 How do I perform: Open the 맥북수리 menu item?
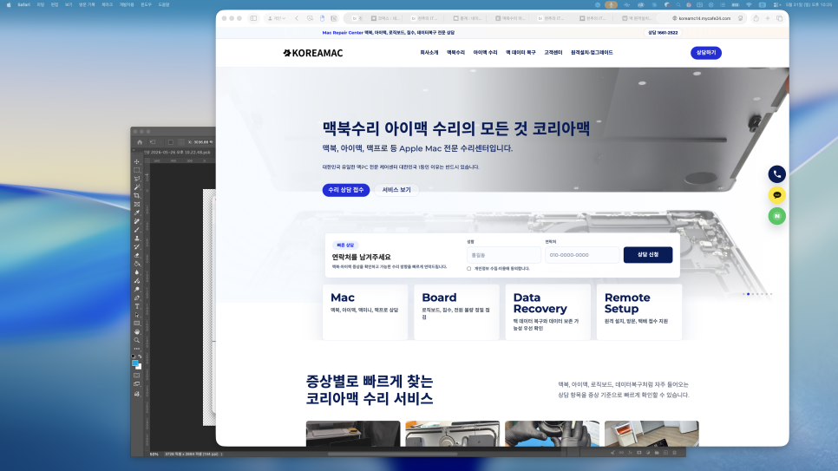[455, 52]
